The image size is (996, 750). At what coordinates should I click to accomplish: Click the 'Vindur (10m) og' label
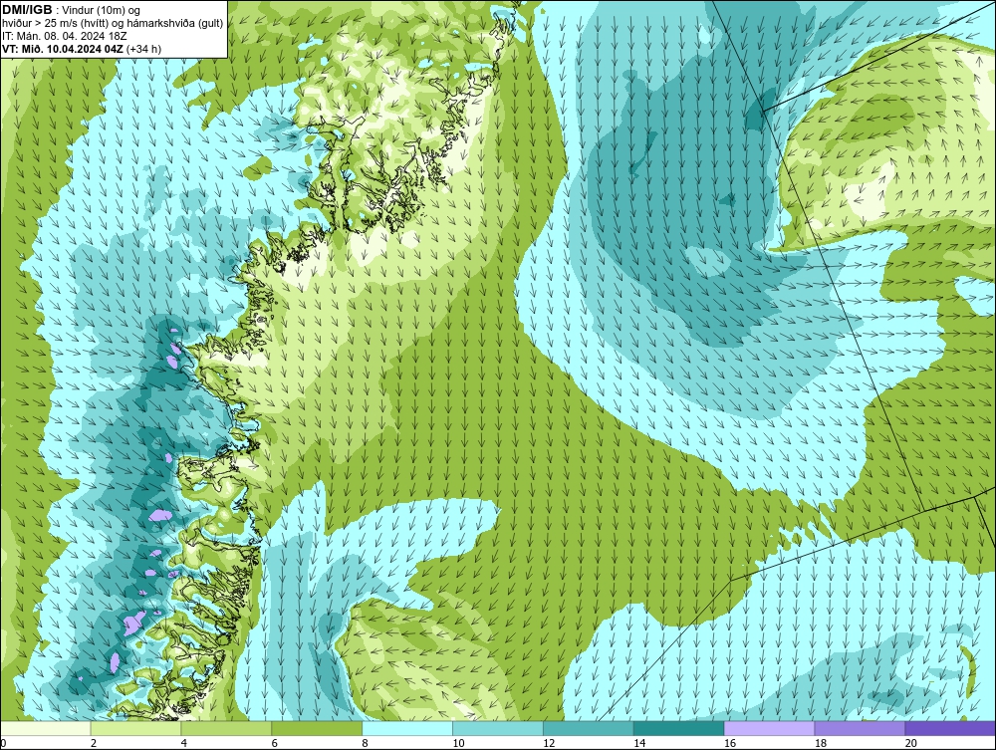103,10
